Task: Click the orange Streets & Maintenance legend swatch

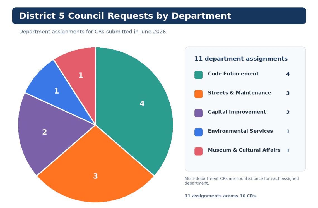Action: 198,94
